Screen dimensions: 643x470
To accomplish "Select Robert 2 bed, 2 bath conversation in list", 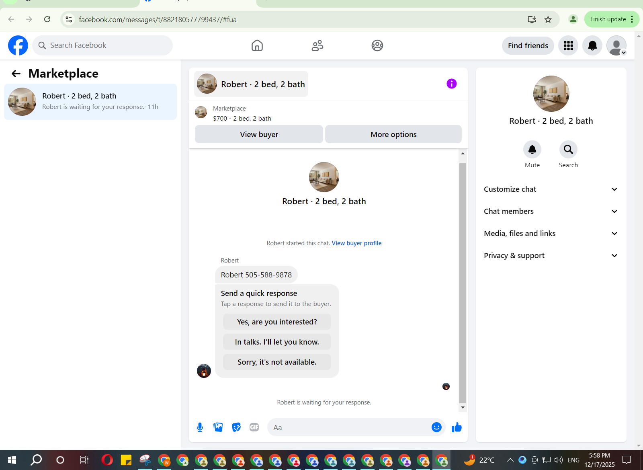I will [x=90, y=102].
